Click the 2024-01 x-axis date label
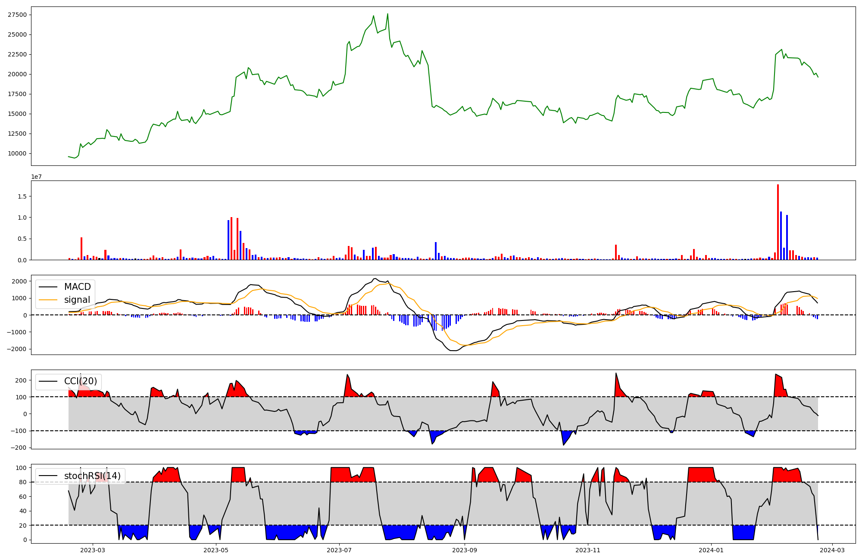This screenshot has width=862, height=560. 711,550
